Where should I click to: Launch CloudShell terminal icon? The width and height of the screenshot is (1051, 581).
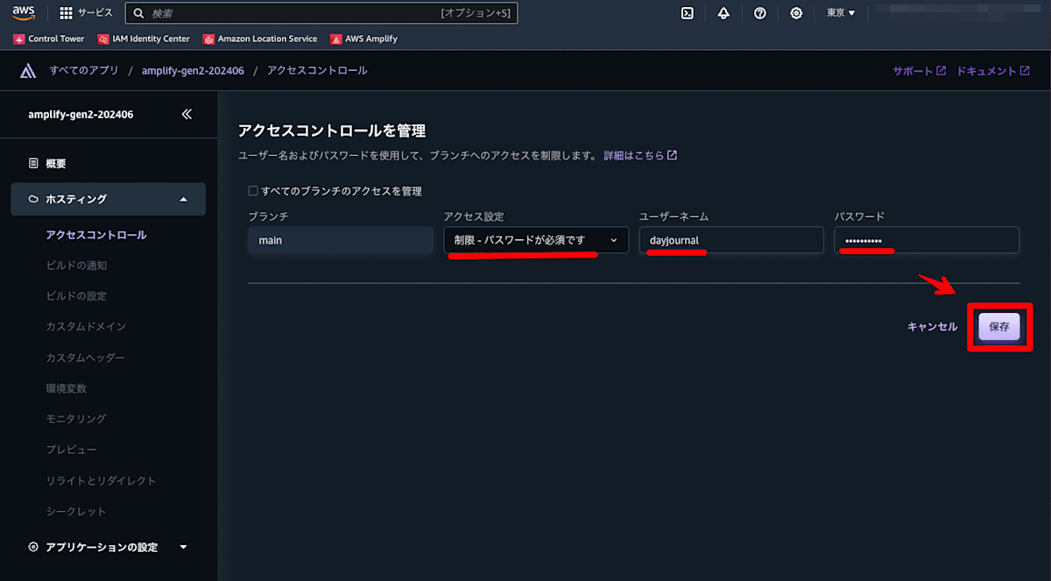688,13
